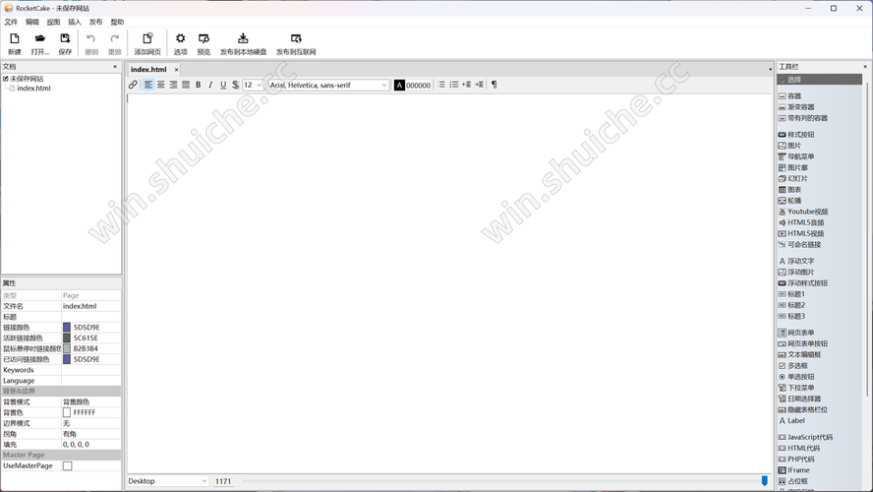Screen dimensions: 873x492
Task: Click the bulleted list icon
Action: tap(441, 86)
